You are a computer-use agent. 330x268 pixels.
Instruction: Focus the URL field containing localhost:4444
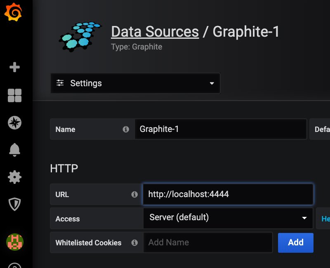[228, 194]
